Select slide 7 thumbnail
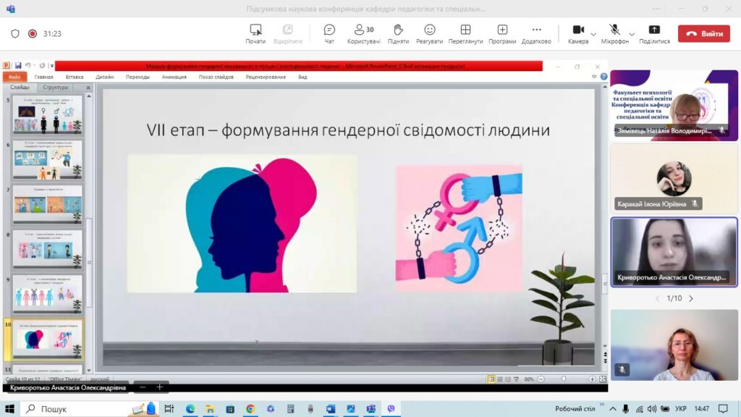The image size is (741, 417). pyautogui.click(x=47, y=205)
